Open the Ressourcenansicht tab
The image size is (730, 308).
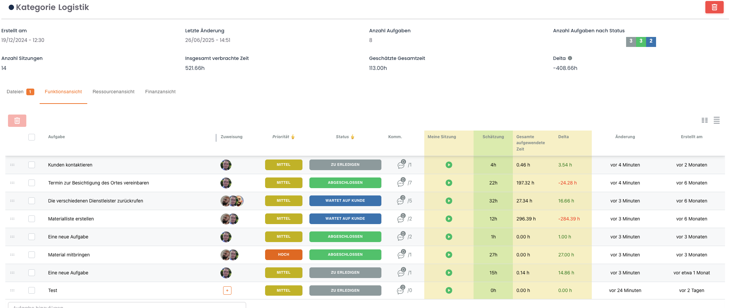(113, 92)
